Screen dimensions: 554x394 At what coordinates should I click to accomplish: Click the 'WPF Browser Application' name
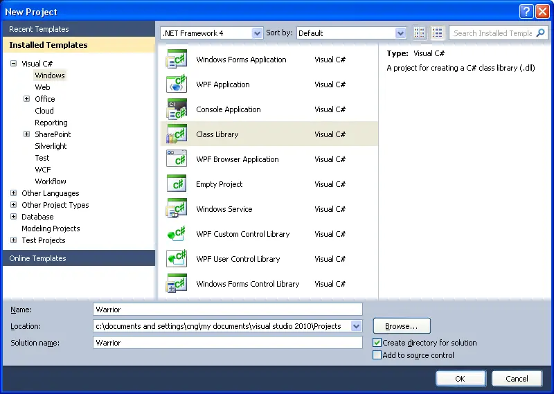tap(237, 159)
